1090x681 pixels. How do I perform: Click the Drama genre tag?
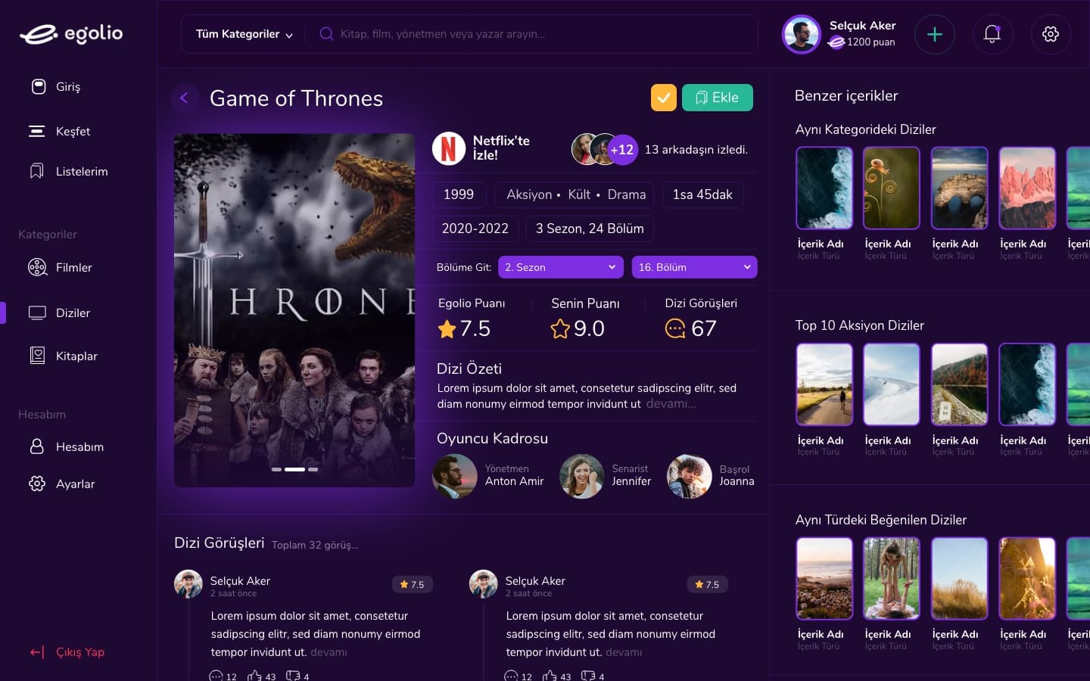point(627,194)
